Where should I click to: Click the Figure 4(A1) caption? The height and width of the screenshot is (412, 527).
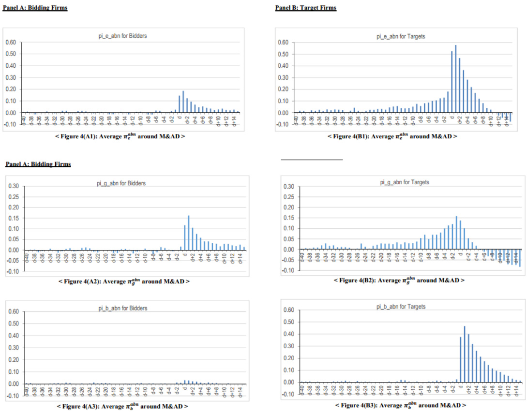point(120,136)
